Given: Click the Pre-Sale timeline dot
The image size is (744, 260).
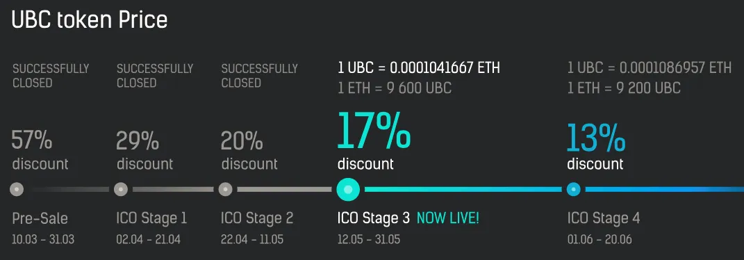Looking at the screenshot, I should point(17,189).
